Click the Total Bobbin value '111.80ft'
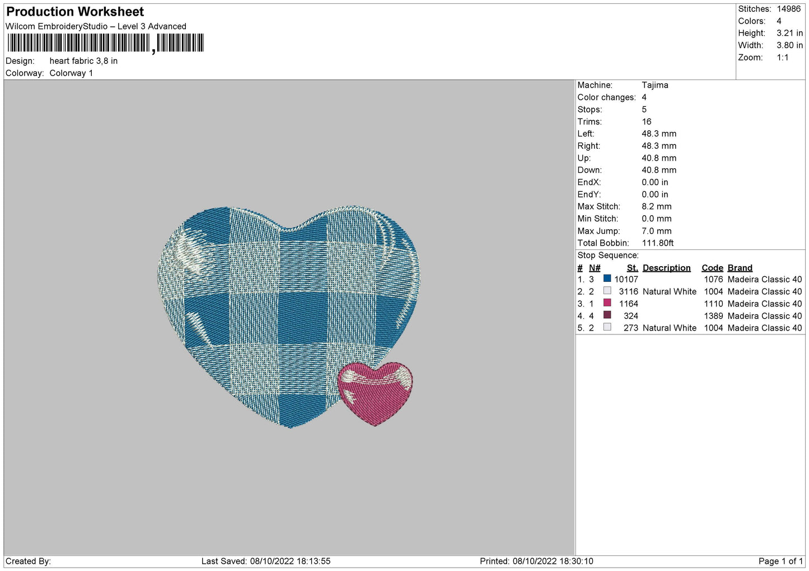The image size is (809, 571). point(657,243)
